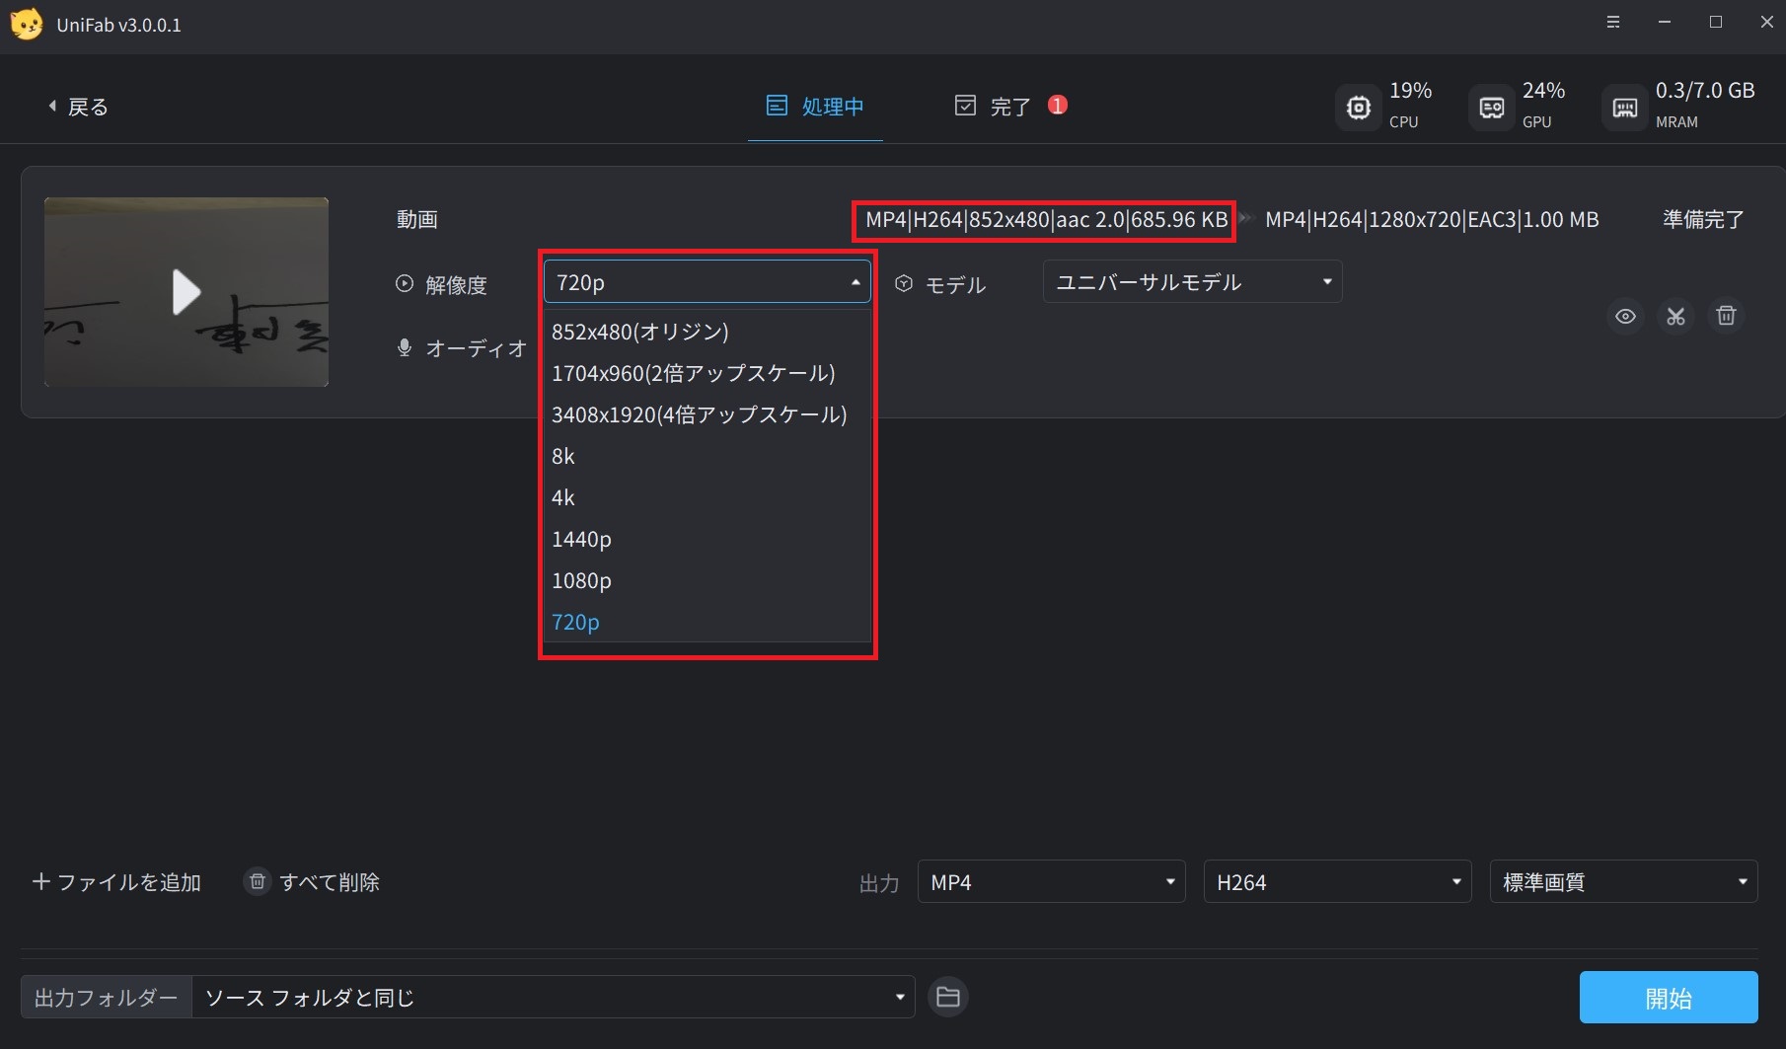This screenshot has height=1049, width=1786.
Task: Click the UniFab cat logo icon
Action: click(x=27, y=24)
